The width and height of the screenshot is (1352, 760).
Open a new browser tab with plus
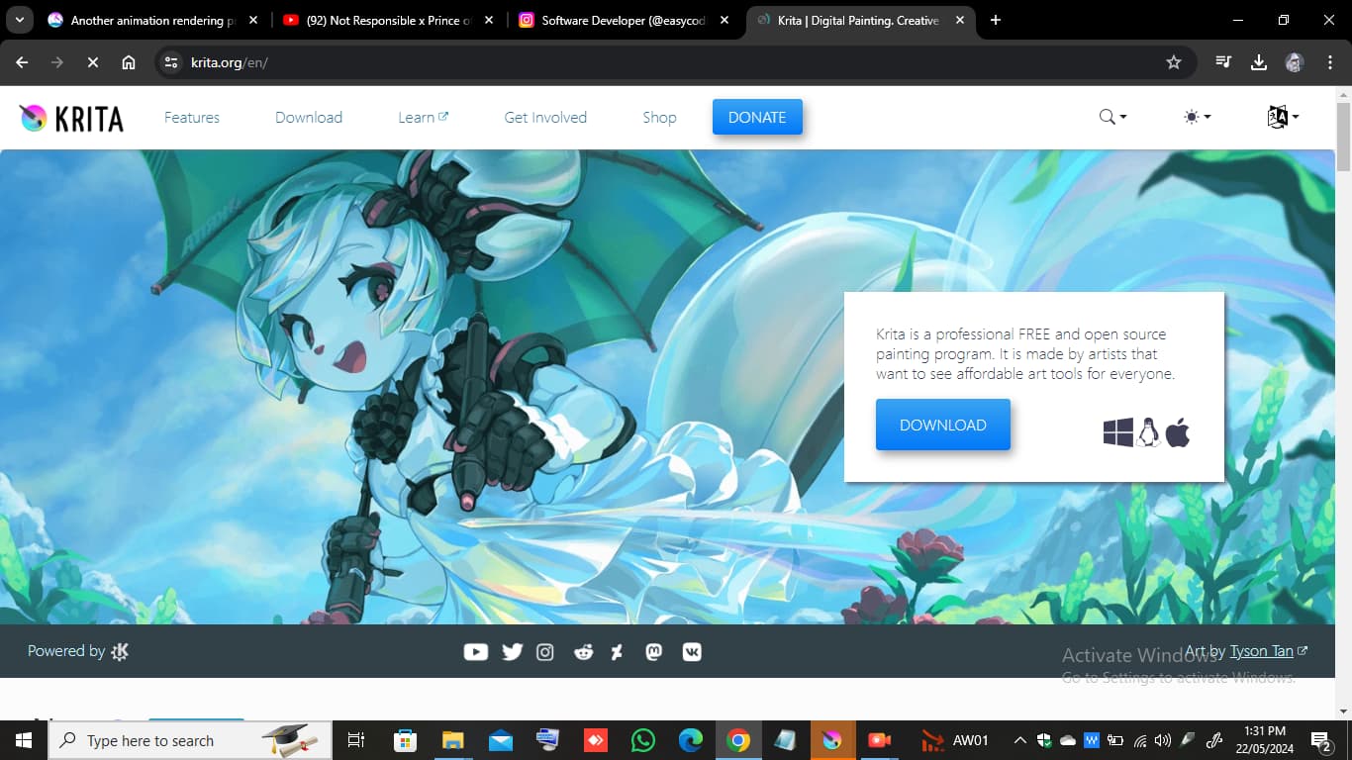tap(996, 20)
